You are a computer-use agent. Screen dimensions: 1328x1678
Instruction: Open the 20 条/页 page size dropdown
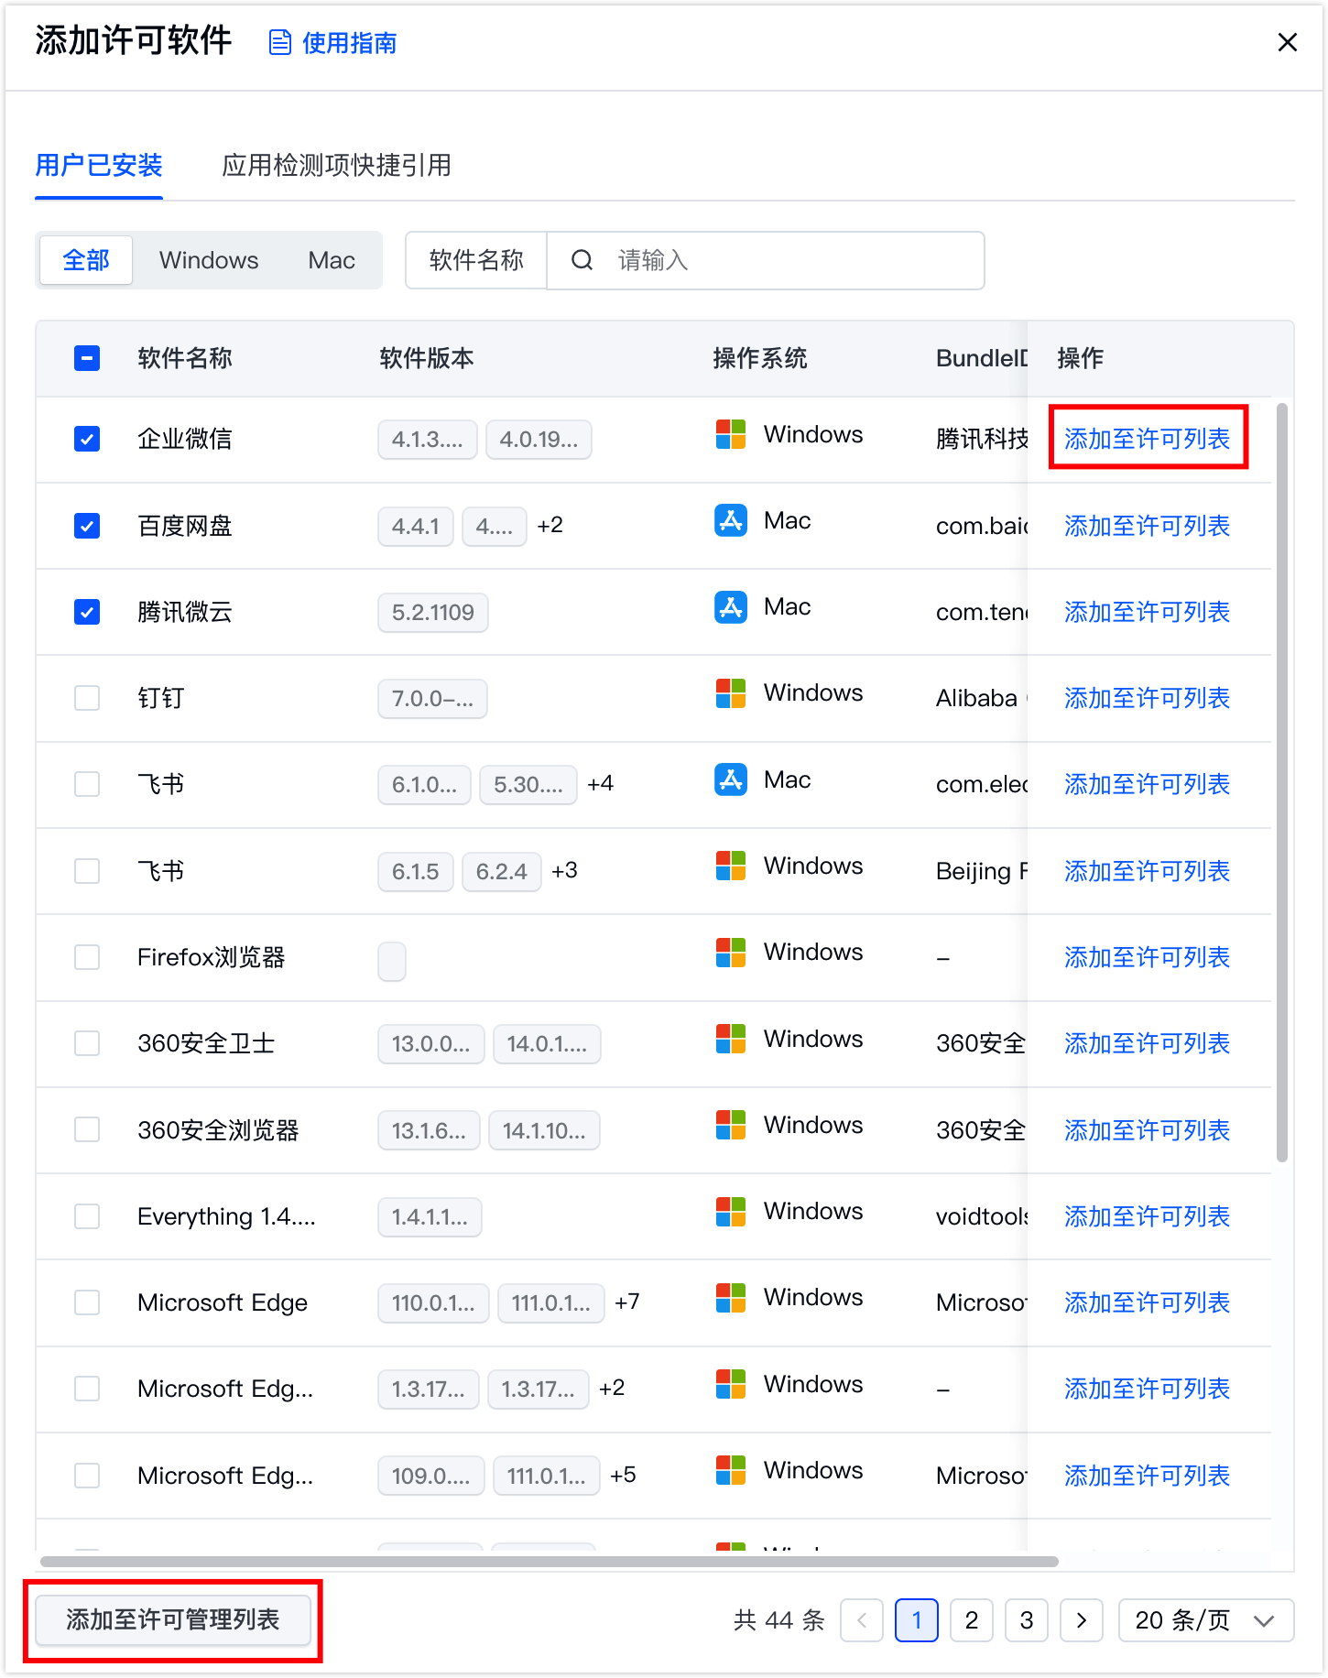pyautogui.click(x=1206, y=1620)
